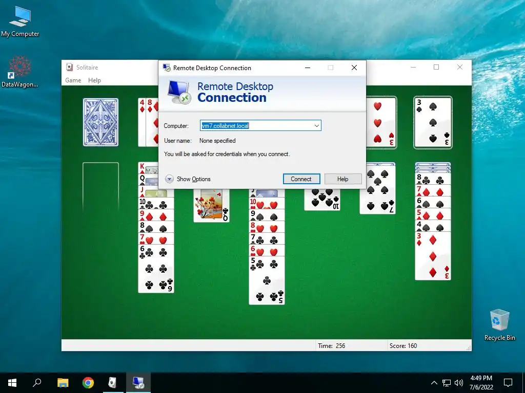Screen dimensions: 525x393
Task: Draw from the Solitaire stock deck
Action: [101, 122]
